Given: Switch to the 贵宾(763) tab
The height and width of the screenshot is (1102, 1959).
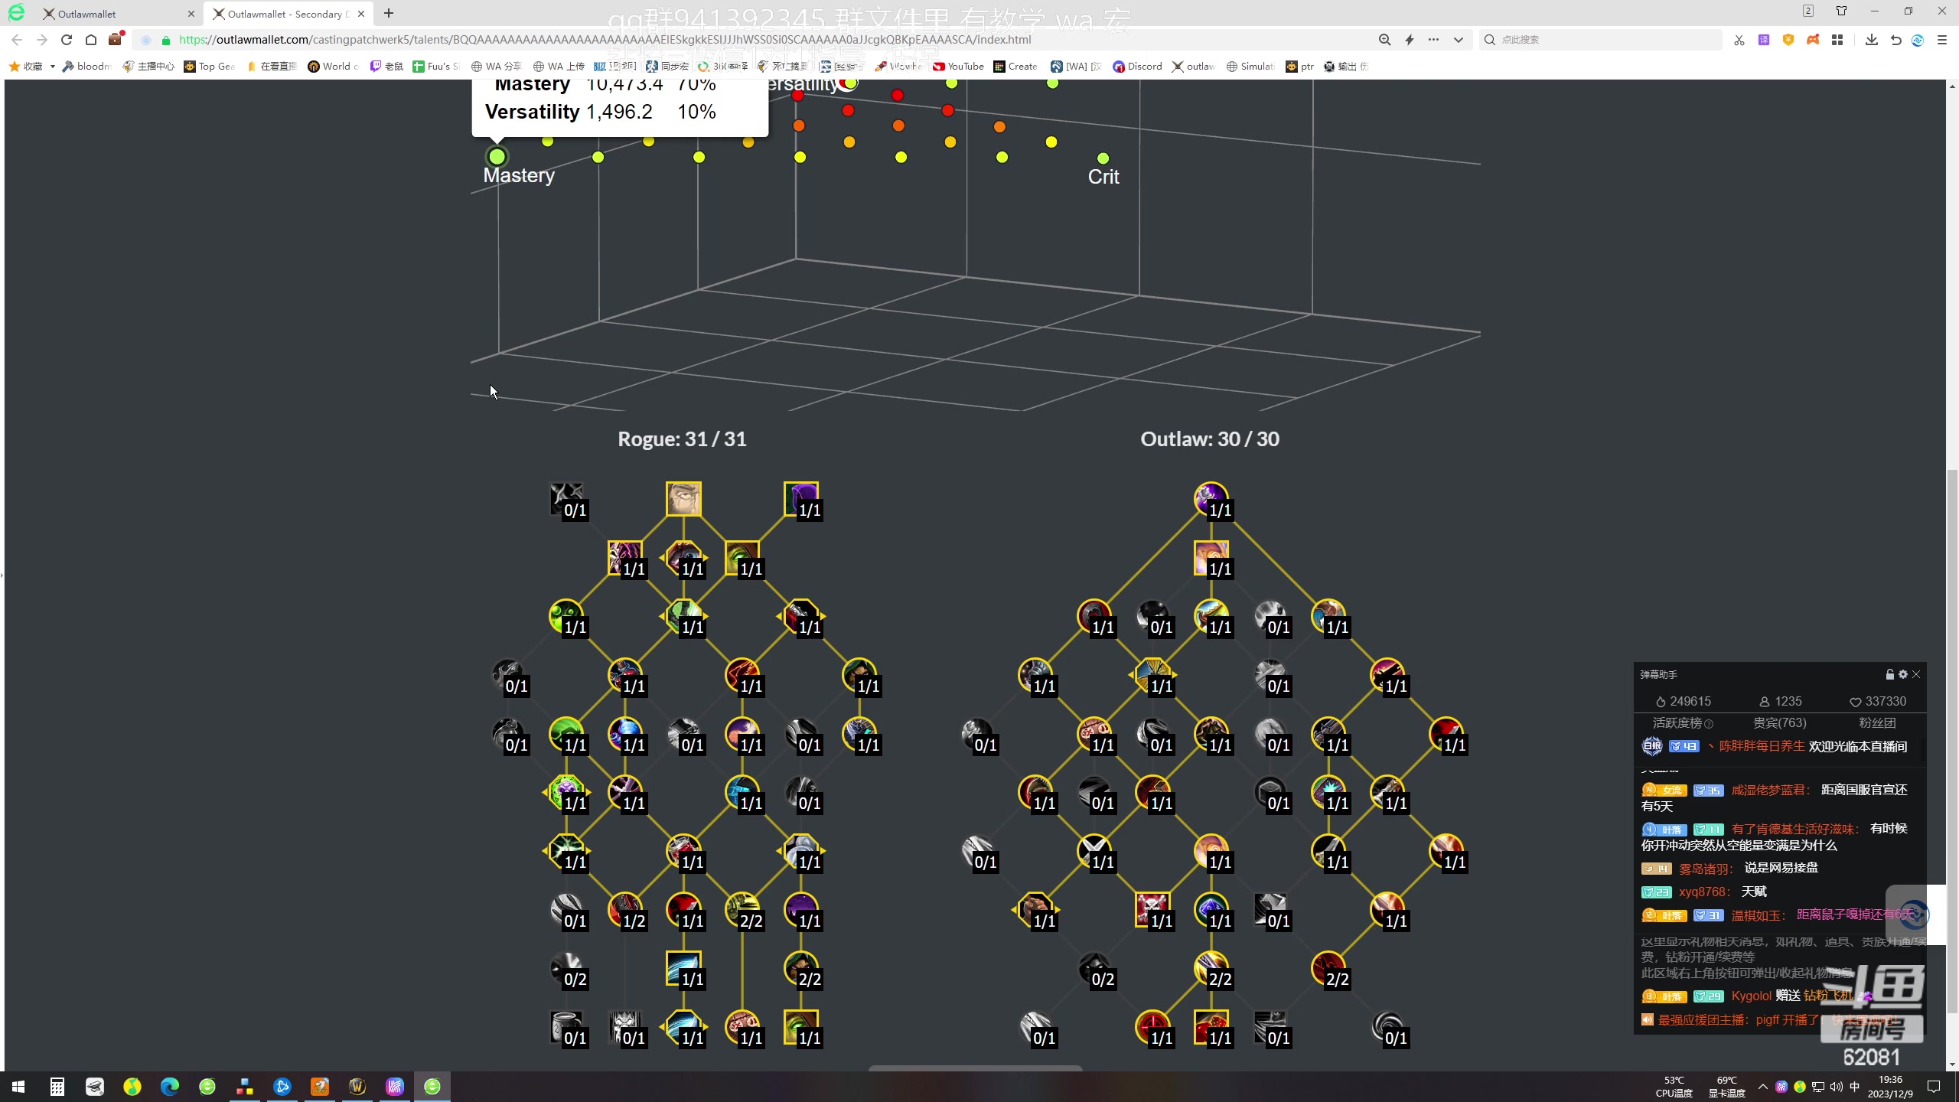Looking at the screenshot, I should tap(1779, 722).
